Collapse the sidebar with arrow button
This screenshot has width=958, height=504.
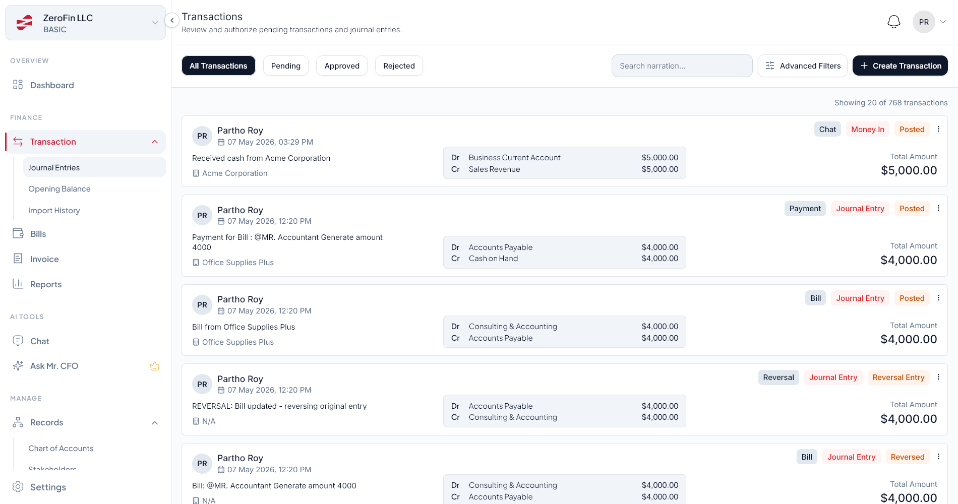click(172, 20)
